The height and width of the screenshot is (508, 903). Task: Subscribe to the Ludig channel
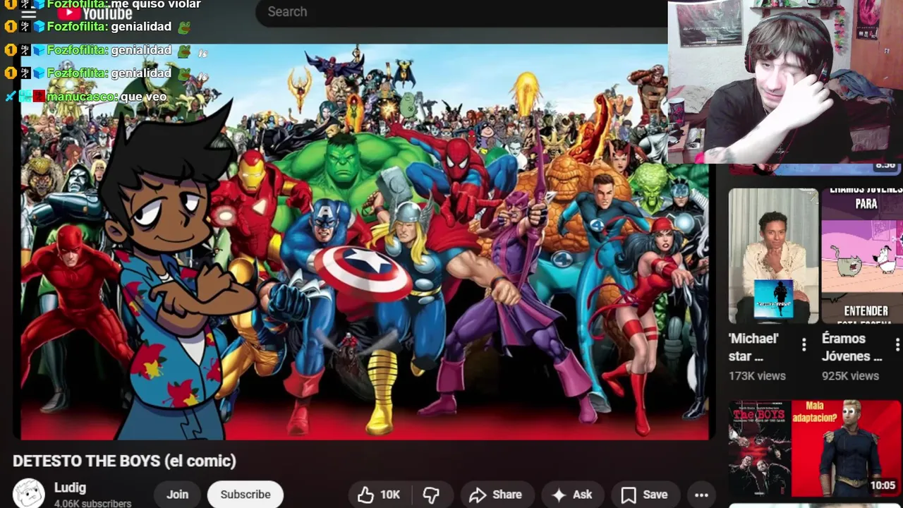(x=246, y=495)
